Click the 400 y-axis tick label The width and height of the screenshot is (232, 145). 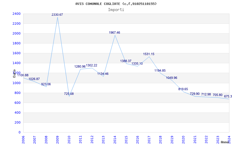(18, 113)
